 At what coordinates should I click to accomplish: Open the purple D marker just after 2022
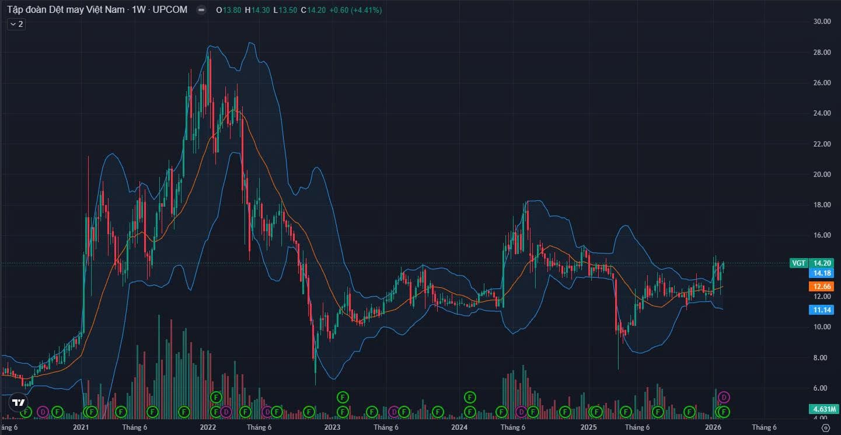click(x=226, y=412)
